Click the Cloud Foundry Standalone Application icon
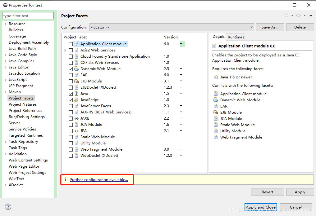This screenshot has height=216, width=316. [76, 56]
